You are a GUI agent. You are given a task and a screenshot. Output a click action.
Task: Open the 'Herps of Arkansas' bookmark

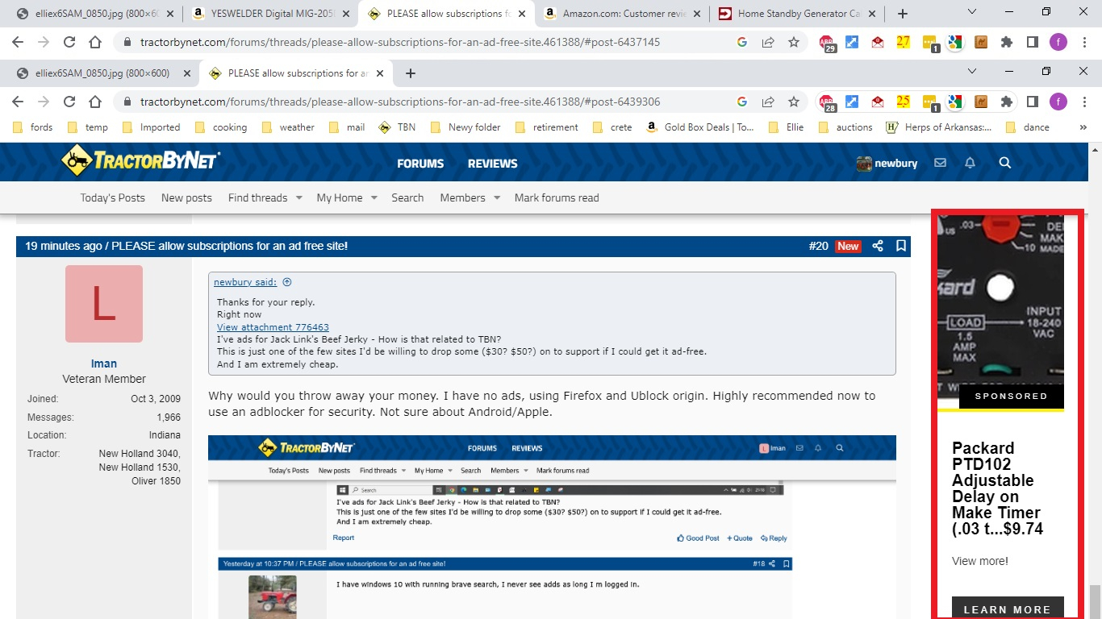(939, 127)
